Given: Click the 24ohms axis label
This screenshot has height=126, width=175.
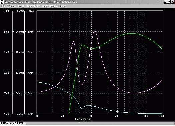Looking at the screenshot, I should pos(20,32).
